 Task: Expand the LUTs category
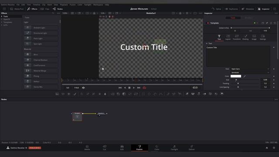[x=2, y=25]
